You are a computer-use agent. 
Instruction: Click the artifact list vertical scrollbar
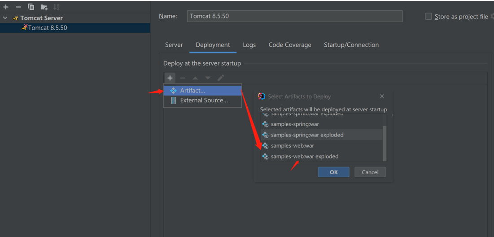(x=384, y=142)
